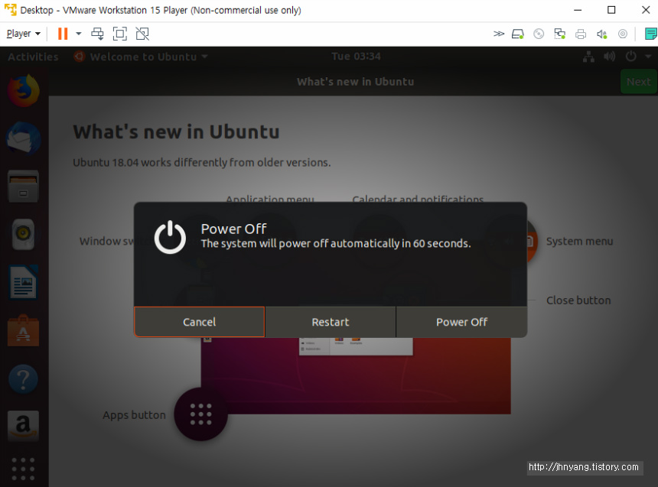Launch Thunderbird Mail from the dock
Viewport: 658px width, 487px height.
[x=24, y=138]
